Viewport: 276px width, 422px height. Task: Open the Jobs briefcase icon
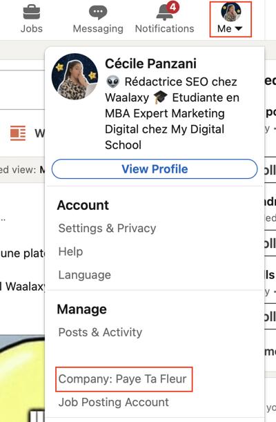click(32, 12)
